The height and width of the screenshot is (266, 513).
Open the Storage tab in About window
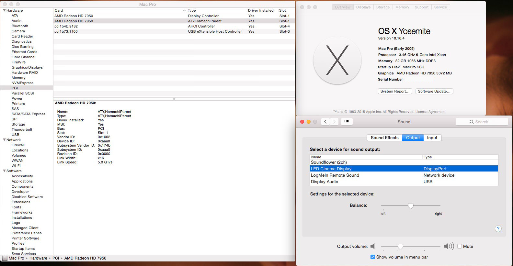coord(383,7)
